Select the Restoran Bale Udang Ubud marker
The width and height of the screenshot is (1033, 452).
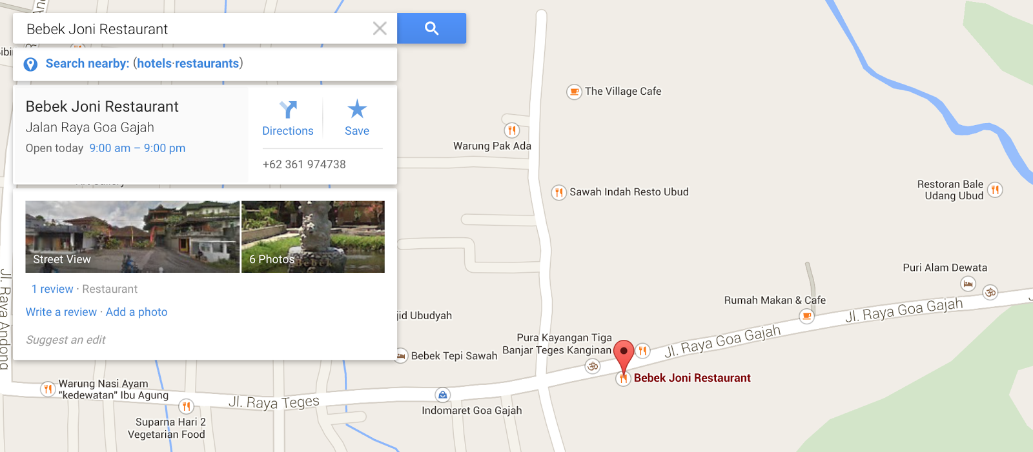click(x=996, y=190)
